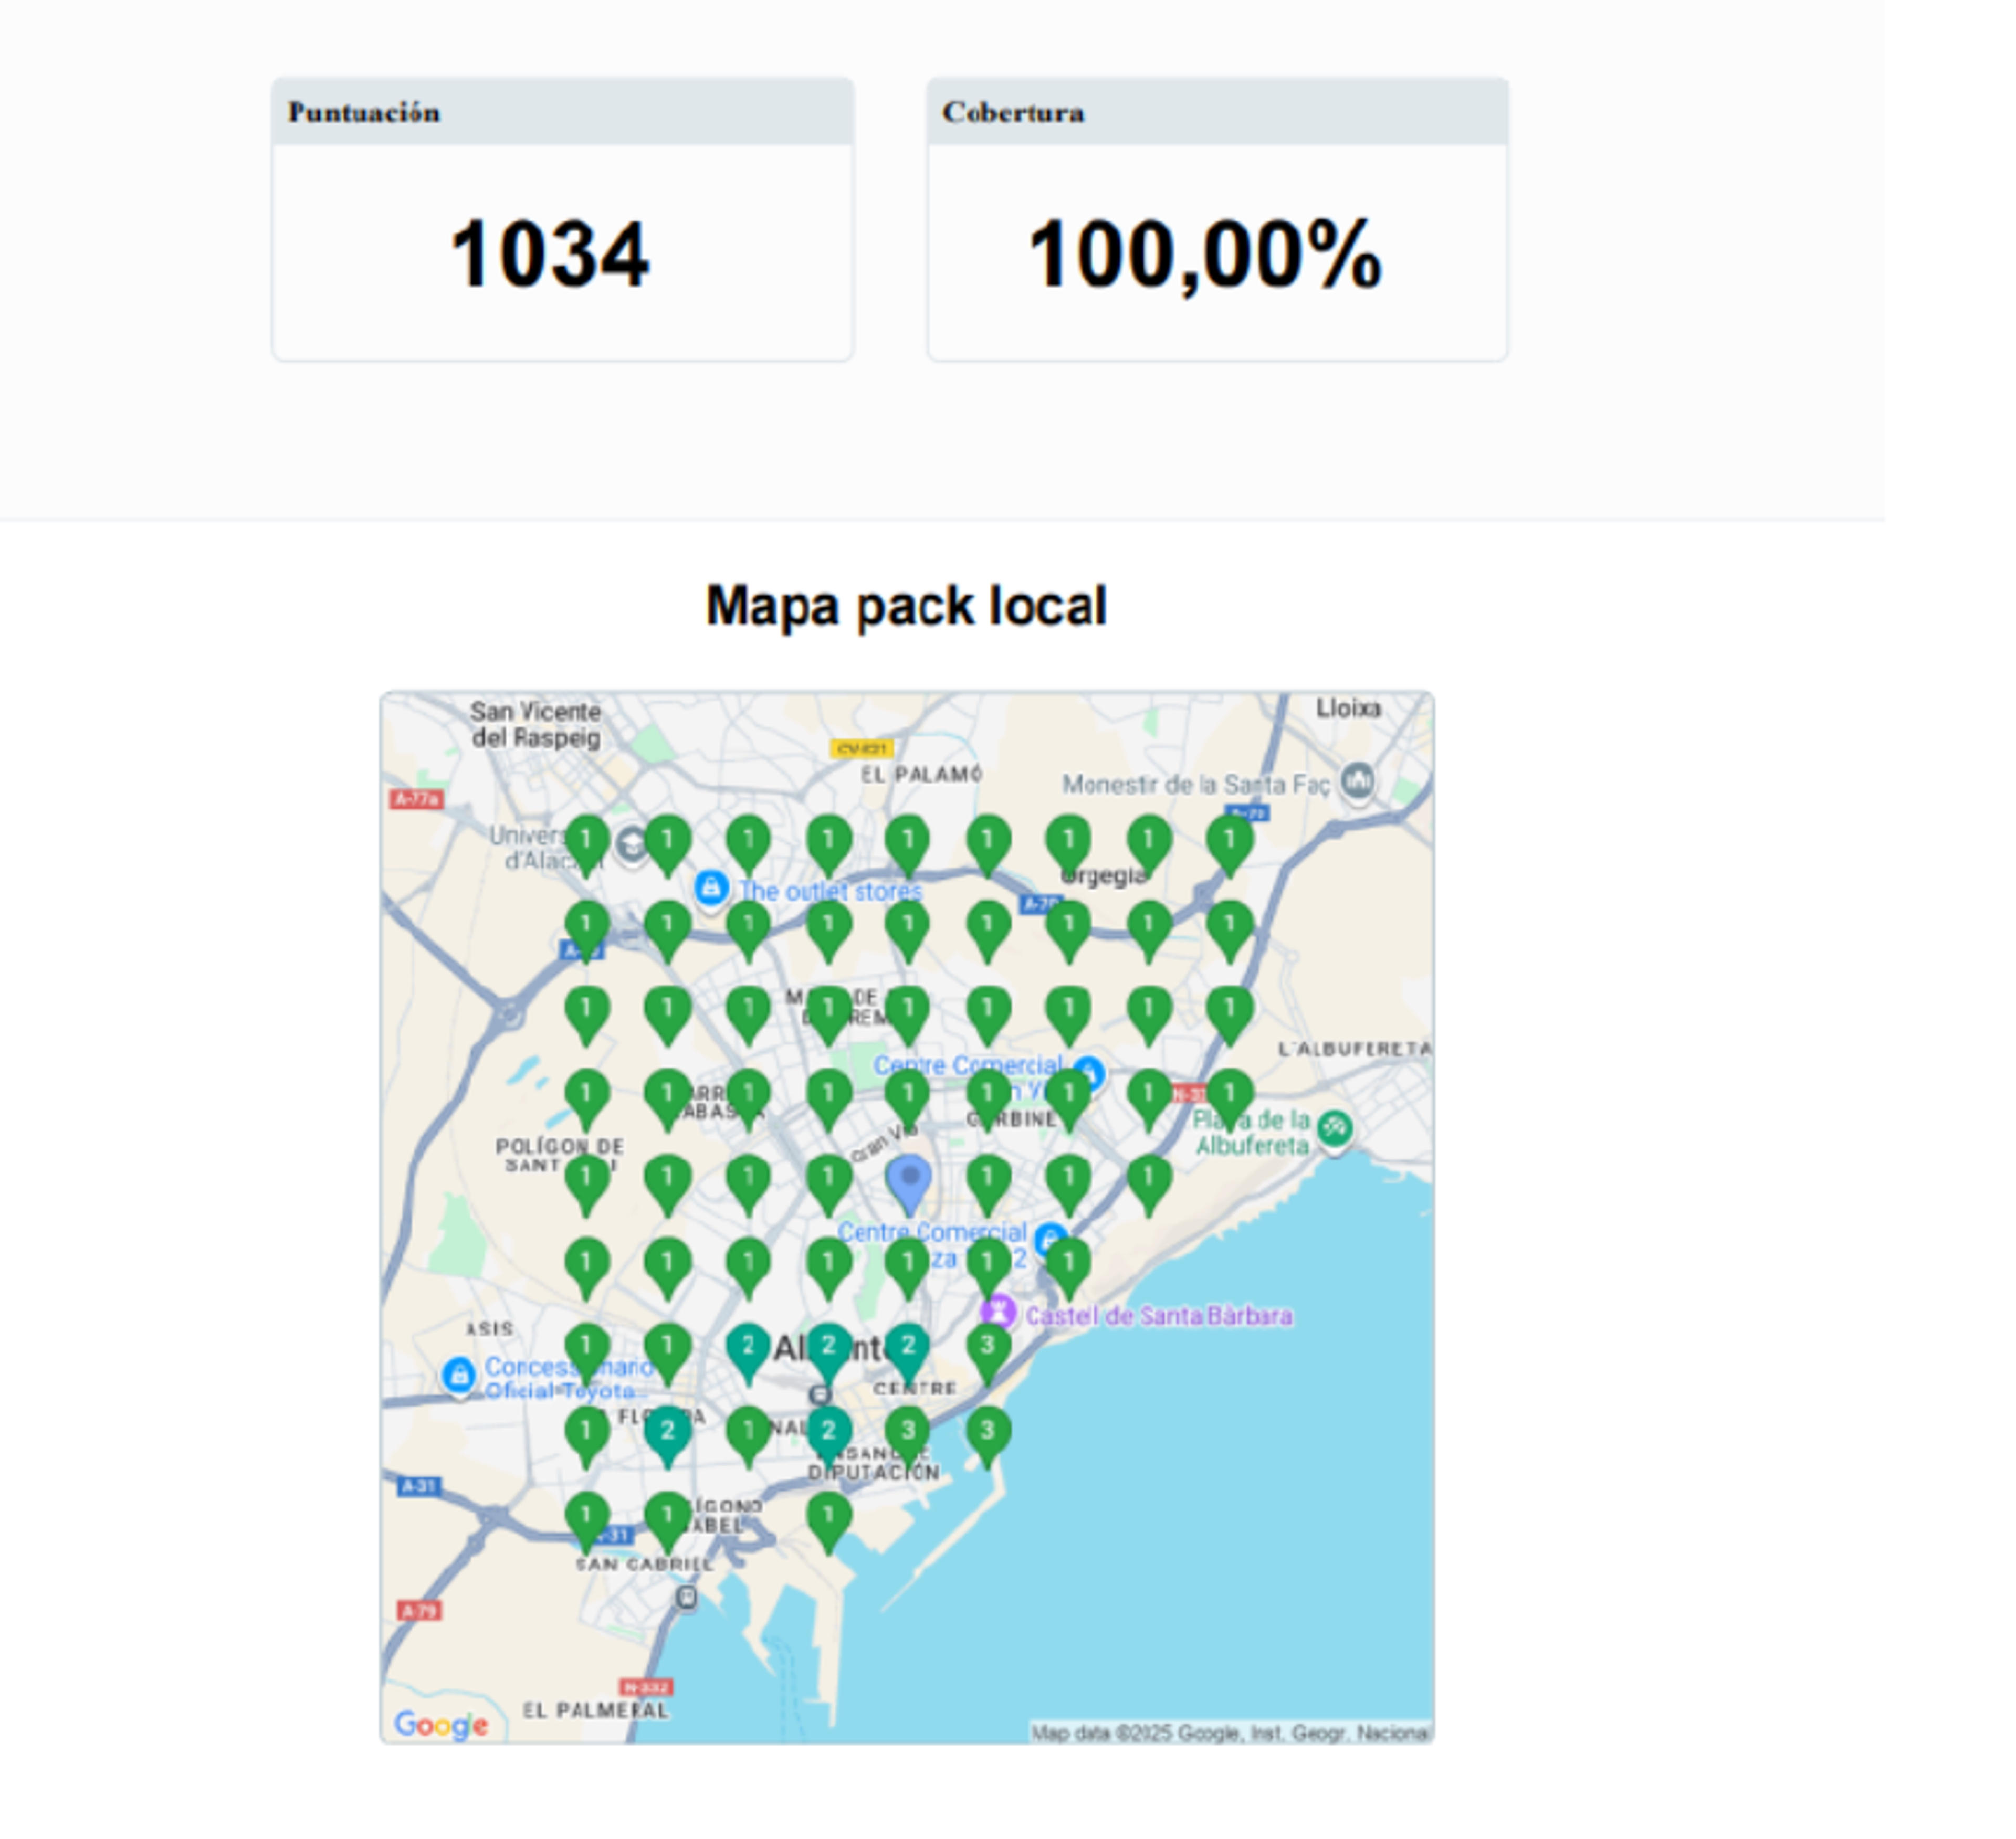Click the station icon near San Gabriel
The width and height of the screenshot is (2016, 1839).
click(x=686, y=1597)
